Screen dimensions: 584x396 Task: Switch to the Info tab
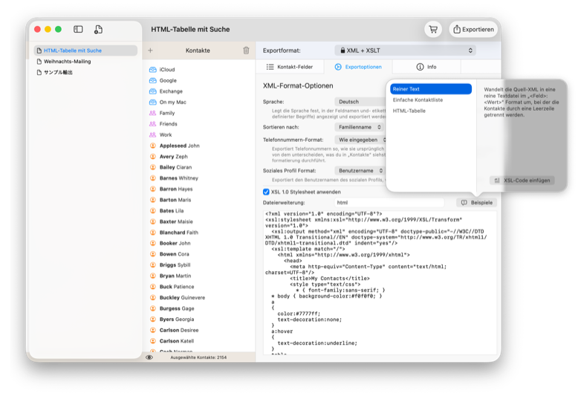(x=426, y=67)
